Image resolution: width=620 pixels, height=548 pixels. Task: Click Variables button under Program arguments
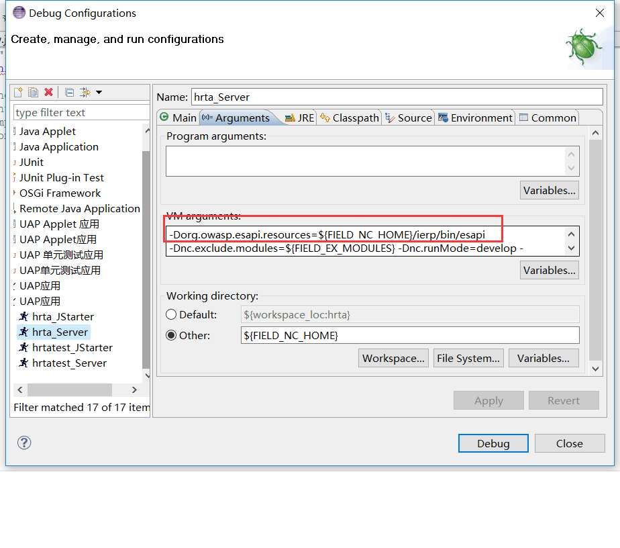(x=550, y=190)
